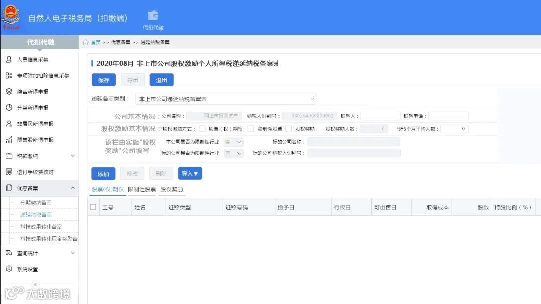Click the 删除 button
Screen dimensions: 541x304
161,174
